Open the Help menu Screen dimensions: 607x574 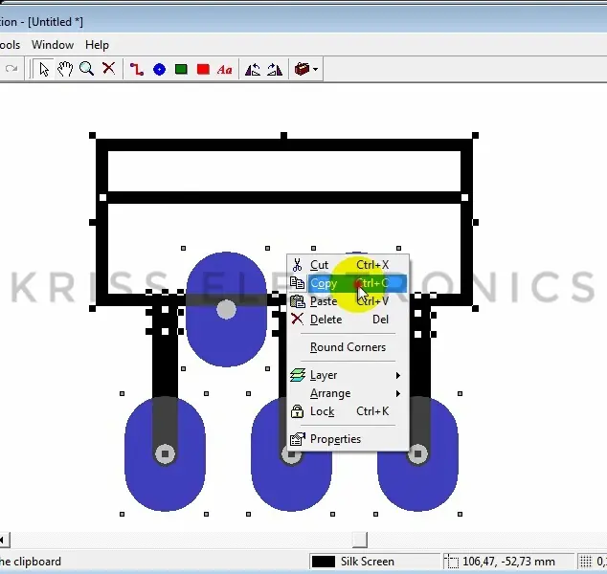point(97,45)
